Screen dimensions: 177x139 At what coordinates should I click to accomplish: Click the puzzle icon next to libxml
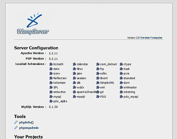pyautogui.click(x=98, y=78)
